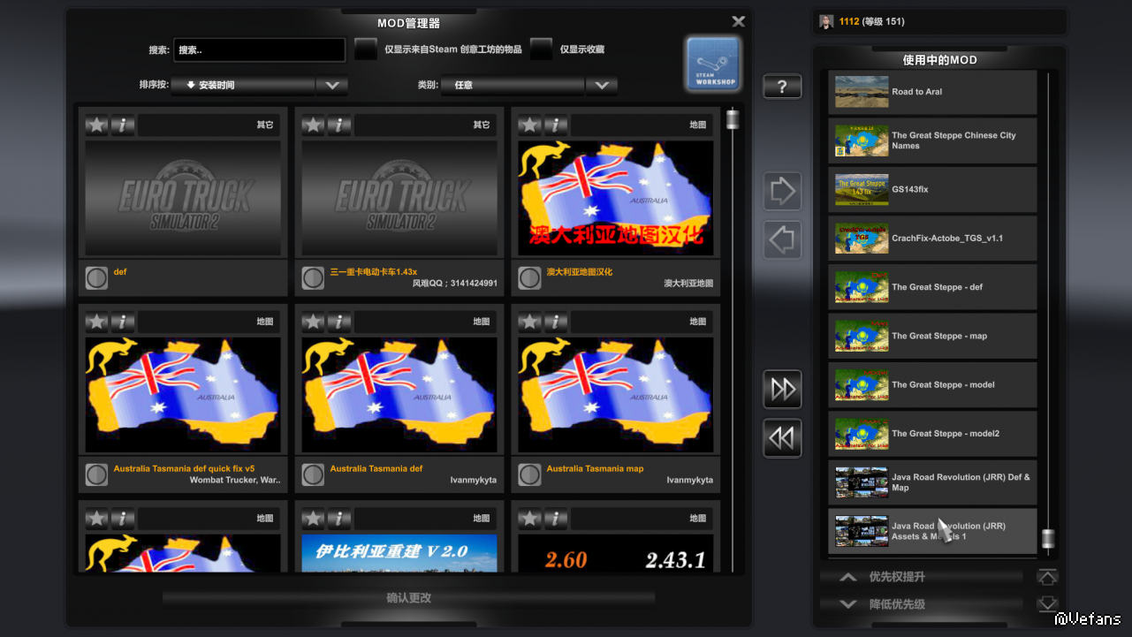The image size is (1132, 637).
Task: Enable the show favorites only checkbox
Action: coord(541,50)
